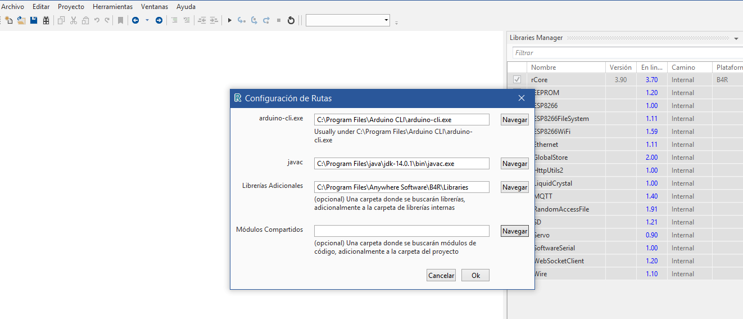Click the Navigate Forward blue arrow
The height and width of the screenshot is (319, 743).
click(159, 20)
